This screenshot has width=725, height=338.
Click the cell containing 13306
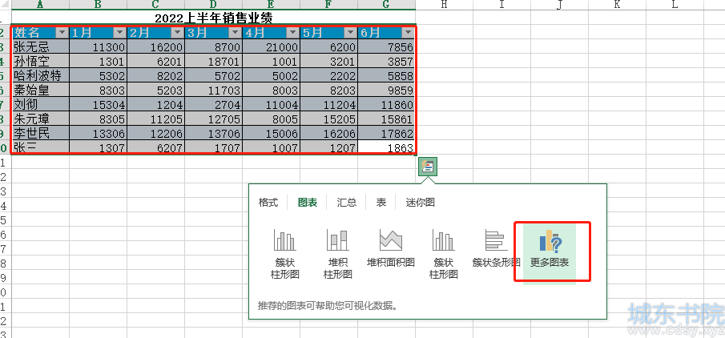click(98, 133)
